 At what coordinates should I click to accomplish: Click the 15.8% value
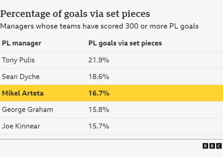[99, 110]
